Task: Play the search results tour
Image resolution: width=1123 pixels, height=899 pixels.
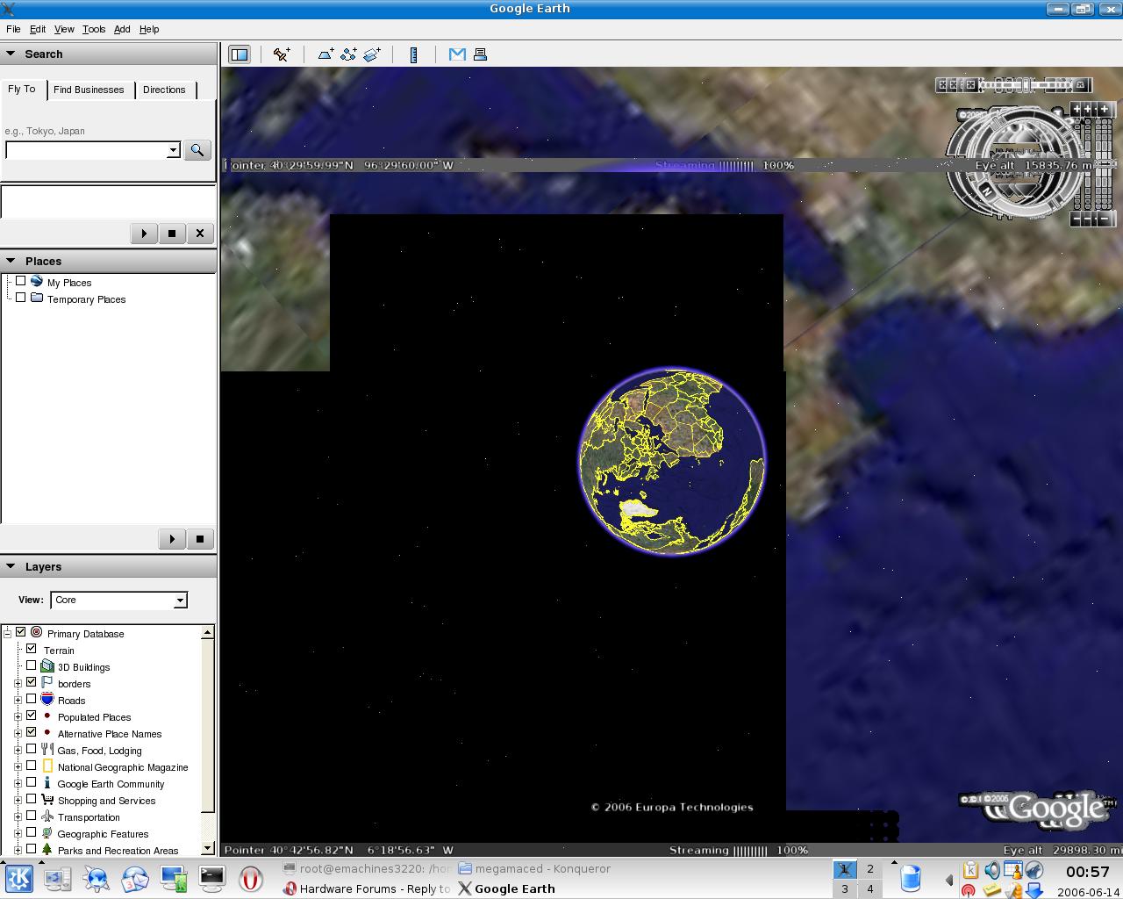Action: [143, 234]
